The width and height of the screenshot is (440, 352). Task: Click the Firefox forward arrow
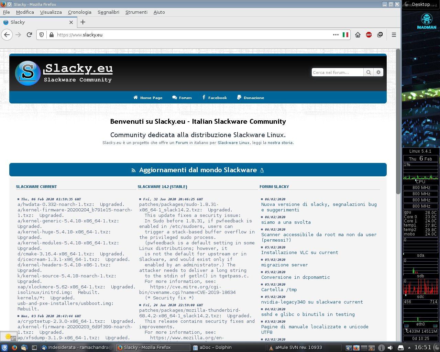pyautogui.click(x=18, y=35)
